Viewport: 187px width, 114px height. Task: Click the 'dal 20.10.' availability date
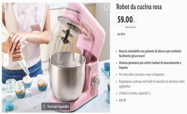point(121,34)
